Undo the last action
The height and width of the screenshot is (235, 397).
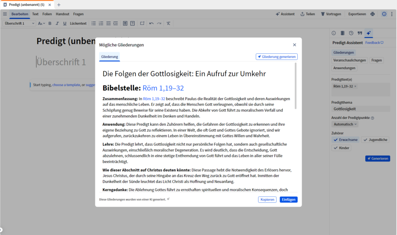pyautogui.click(x=152, y=23)
